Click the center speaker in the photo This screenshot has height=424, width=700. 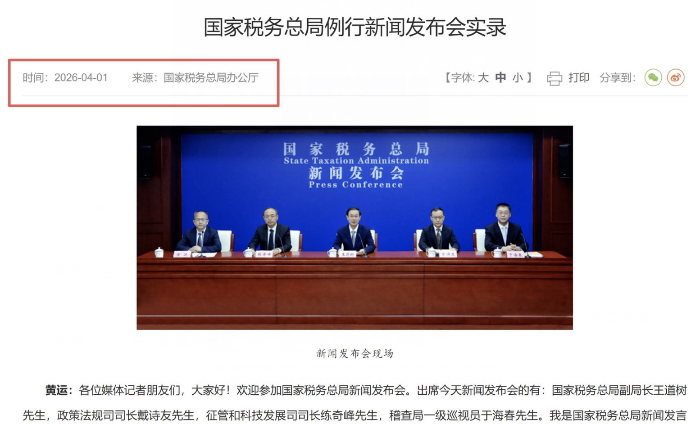coord(354,232)
